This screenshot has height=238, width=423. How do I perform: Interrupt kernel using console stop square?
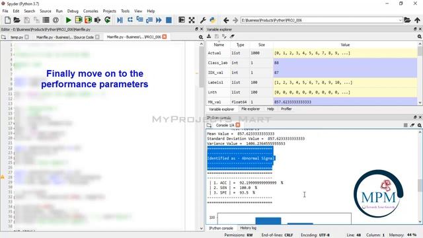click(405, 125)
